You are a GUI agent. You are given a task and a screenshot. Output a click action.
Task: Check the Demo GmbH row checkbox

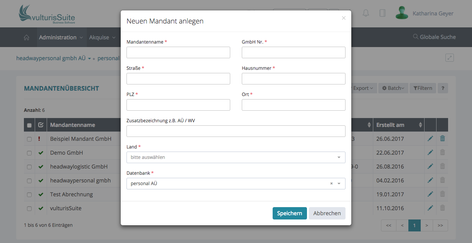pos(29,153)
